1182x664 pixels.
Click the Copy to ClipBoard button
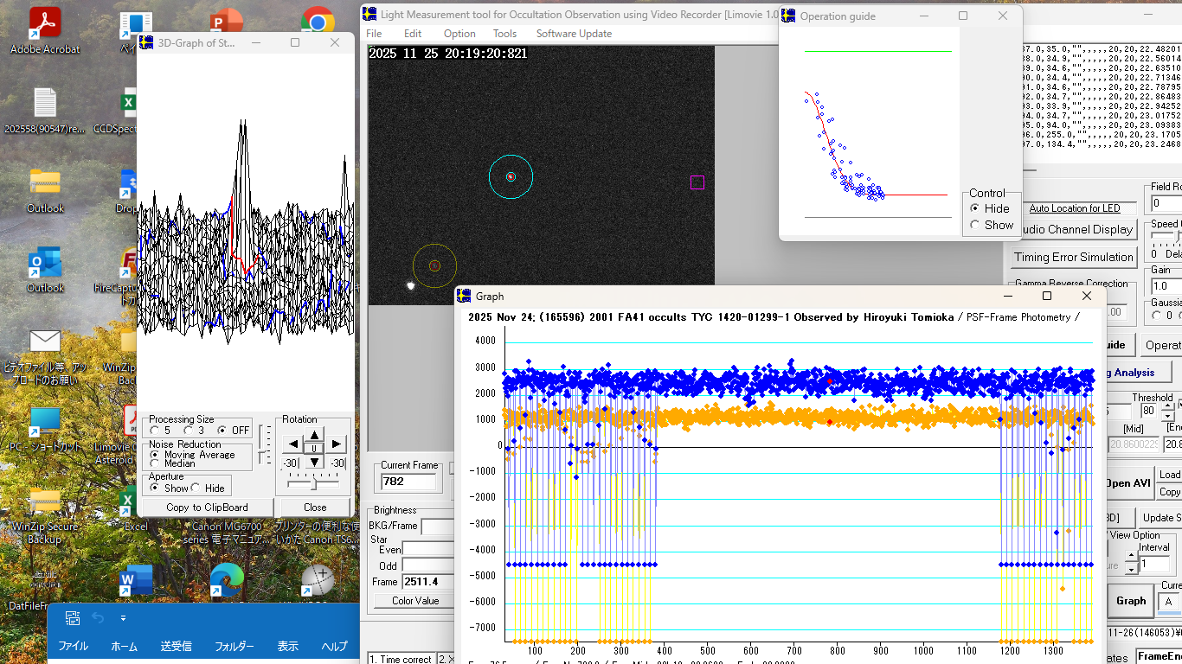click(x=207, y=508)
